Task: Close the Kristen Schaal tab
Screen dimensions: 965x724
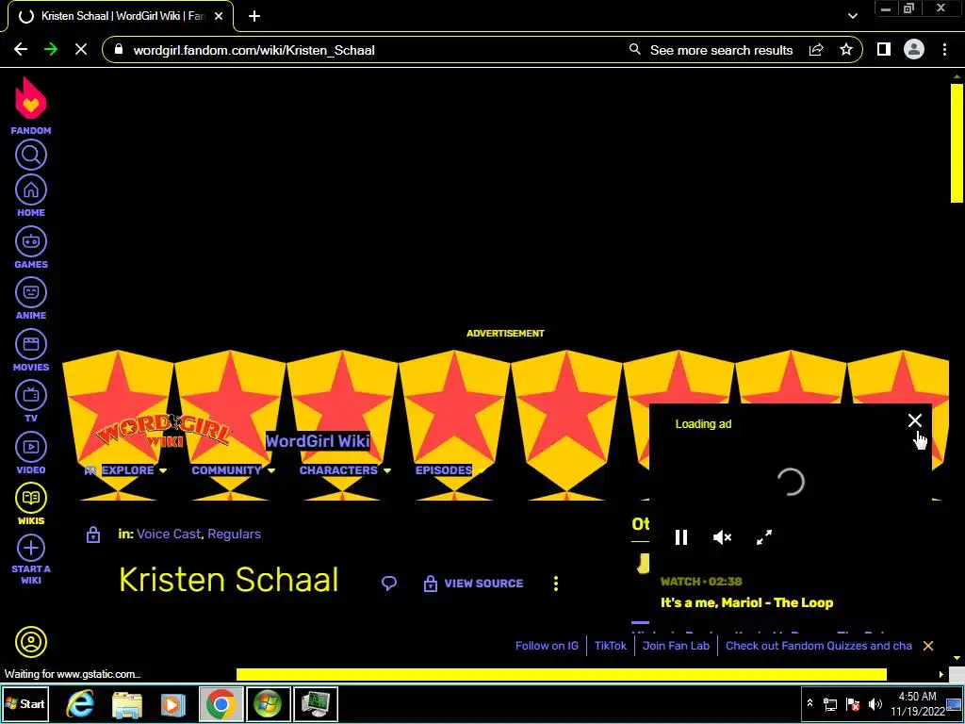Action: coord(219,17)
